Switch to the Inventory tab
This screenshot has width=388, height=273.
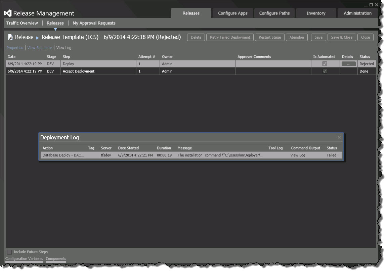tap(316, 13)
